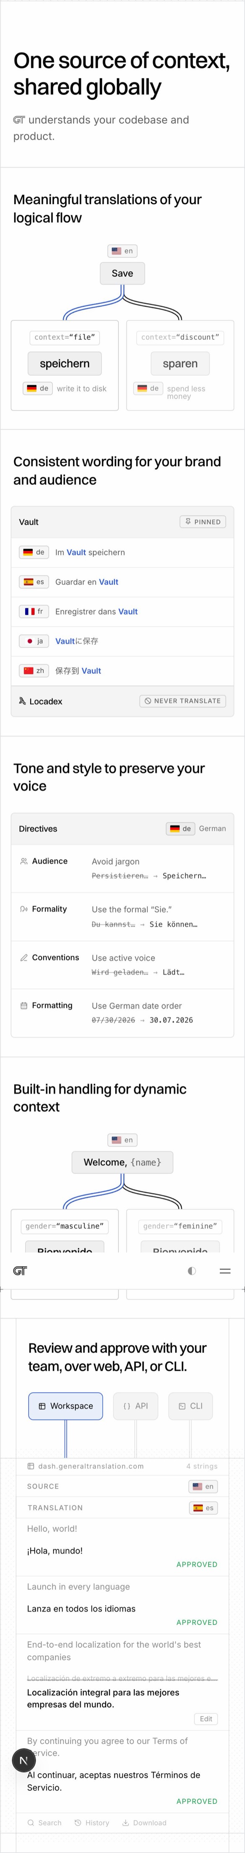Click "Im Vault speichern" text

90,552
